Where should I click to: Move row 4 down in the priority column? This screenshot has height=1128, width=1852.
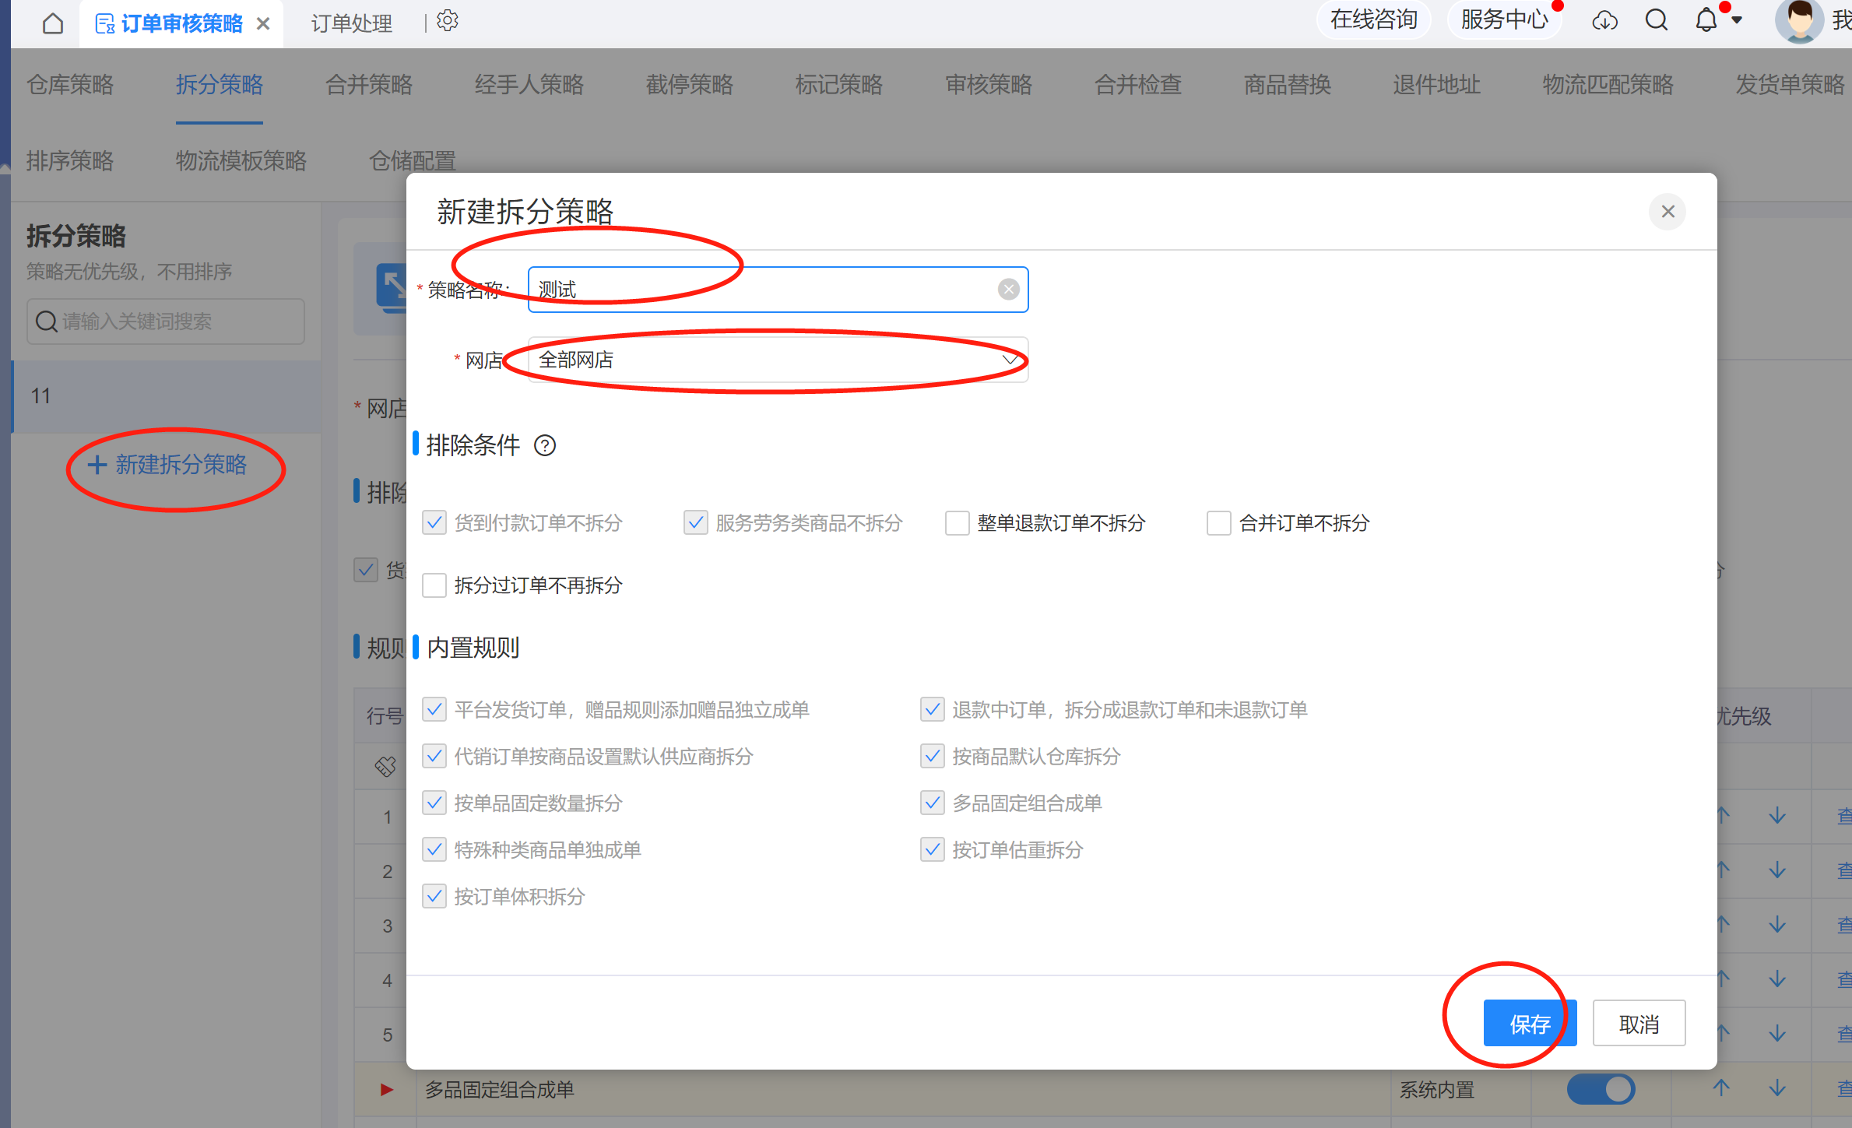[x=1776, y=979]
